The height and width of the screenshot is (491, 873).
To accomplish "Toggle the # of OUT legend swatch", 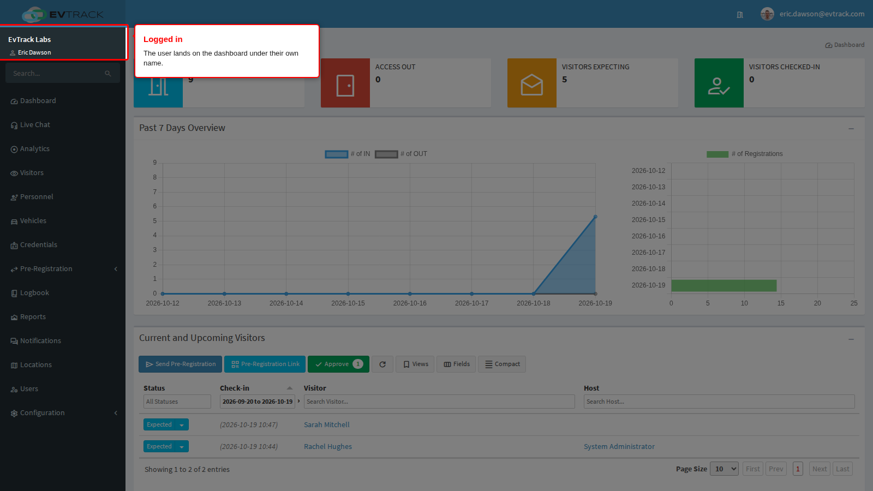I will pyautogui.click(x=386, y=154).
